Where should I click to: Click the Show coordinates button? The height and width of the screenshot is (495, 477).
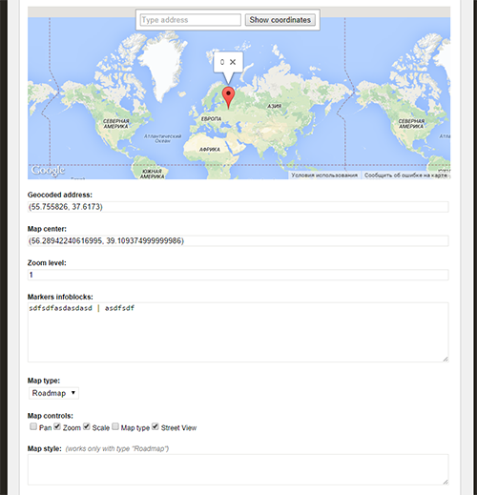[x=280, y=20]
